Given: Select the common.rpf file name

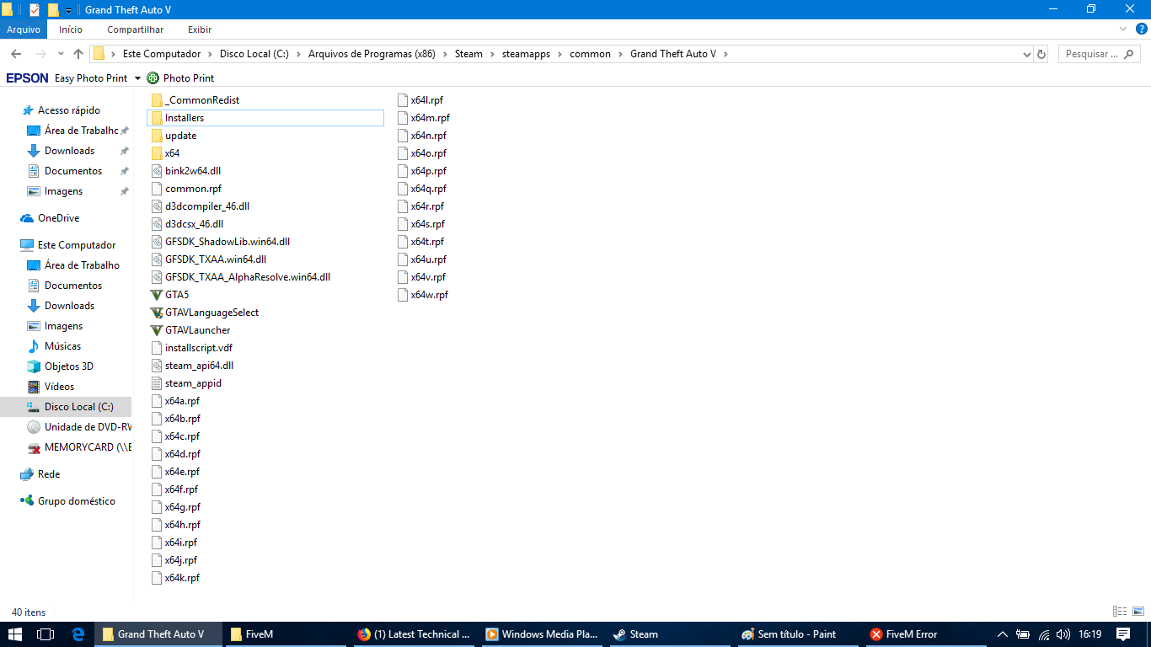Looking at the screenshot, I should coord(193,189).
